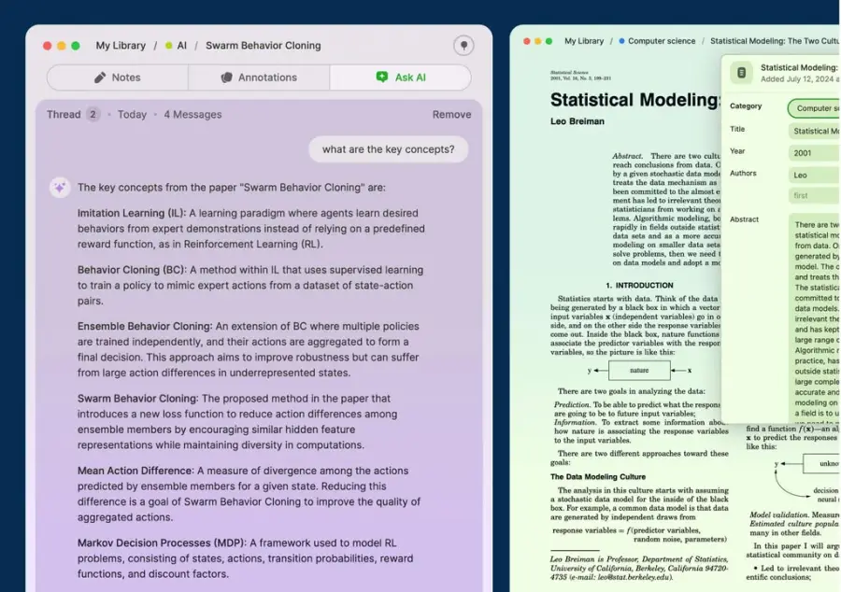Viewport: 841px width, 592px height.
Task: Click the question bubble "what are the key concepts?"
Action: click(389, 149)
